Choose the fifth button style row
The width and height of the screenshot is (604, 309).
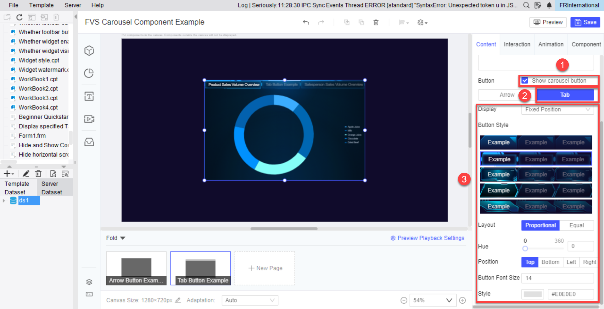pos(536,207)
